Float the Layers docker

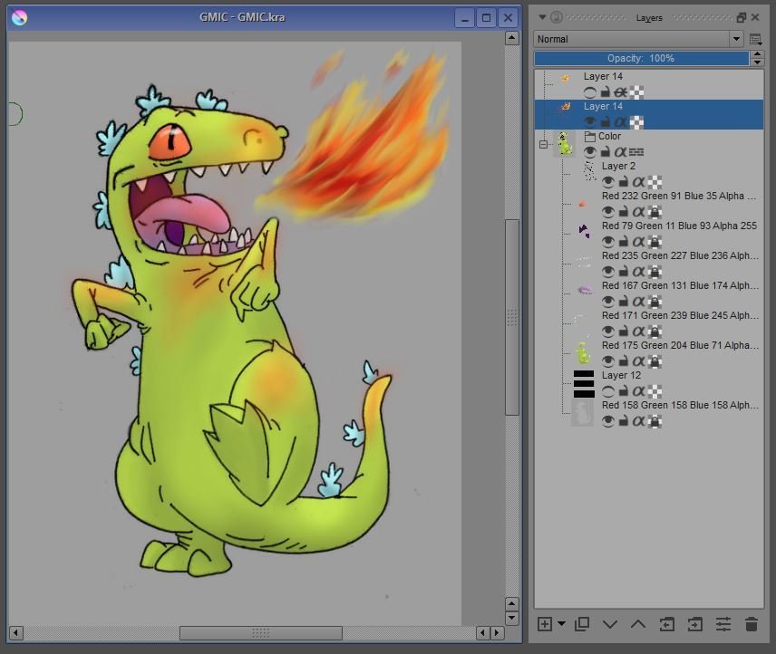(741, 17)
